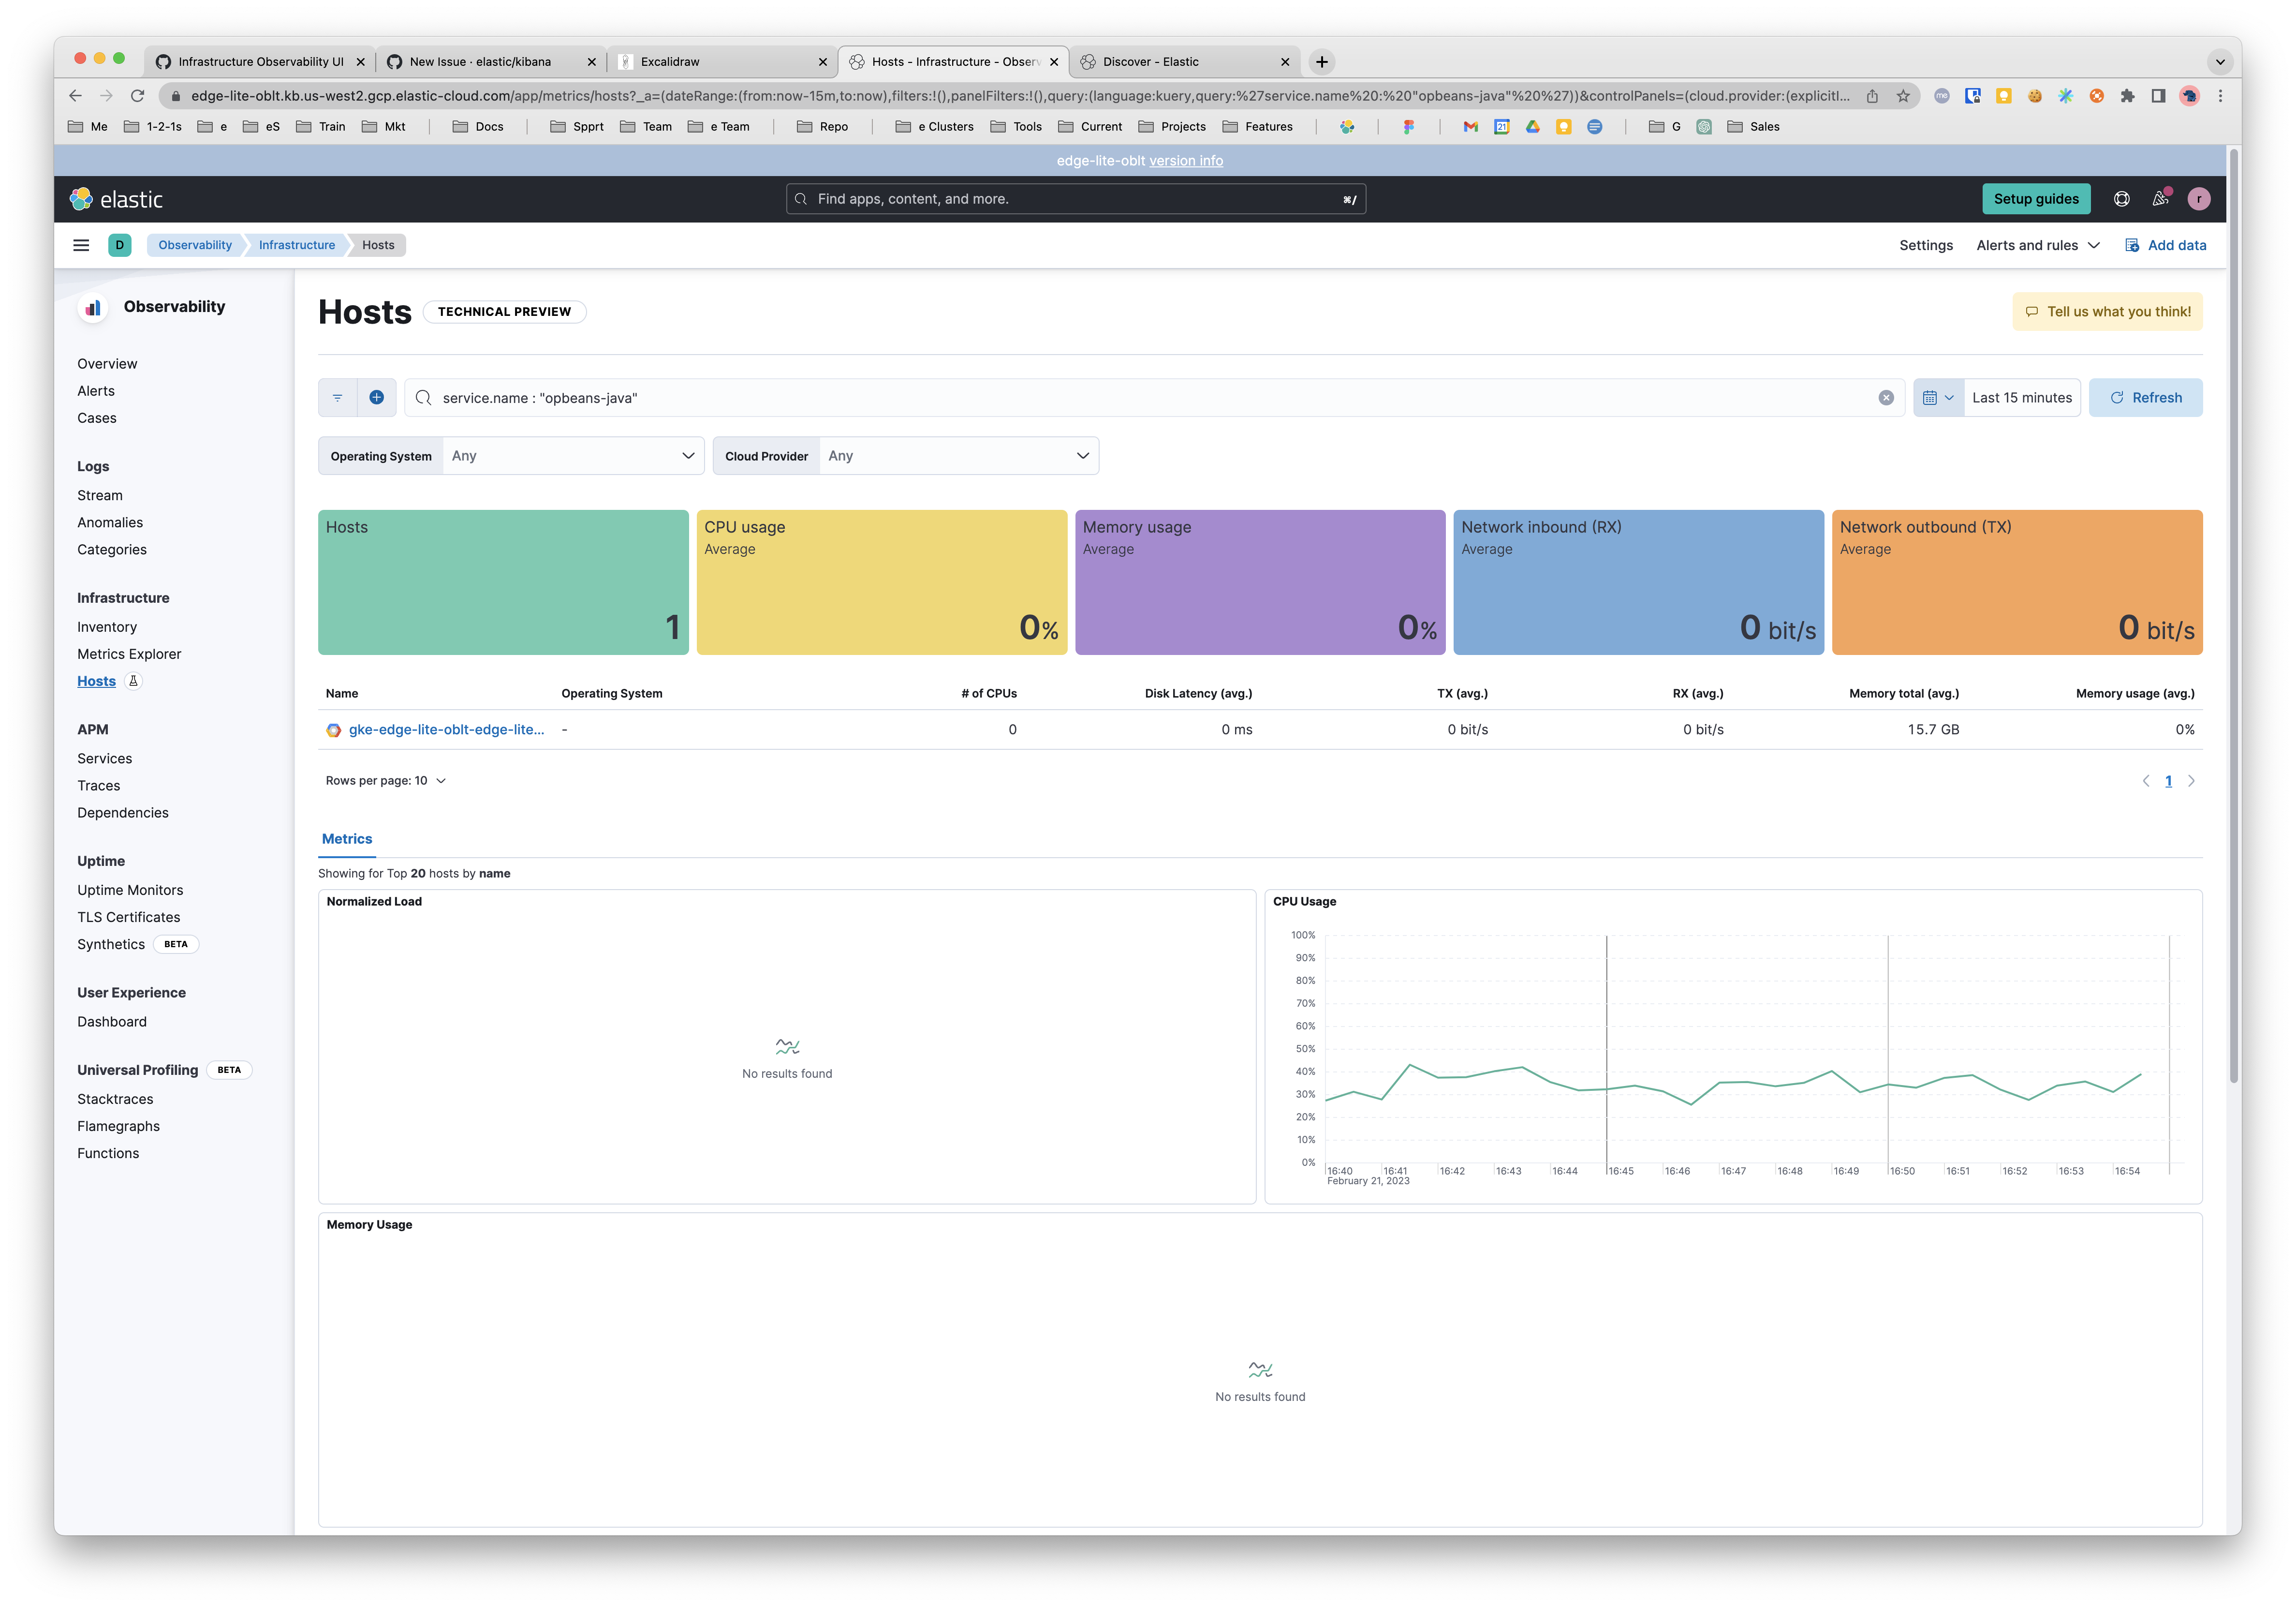The width and height of the screenshot is (2296, 1607).
Task: Switch to the Discover - Elastic browser tab
Action: [x=1150, y=61]
